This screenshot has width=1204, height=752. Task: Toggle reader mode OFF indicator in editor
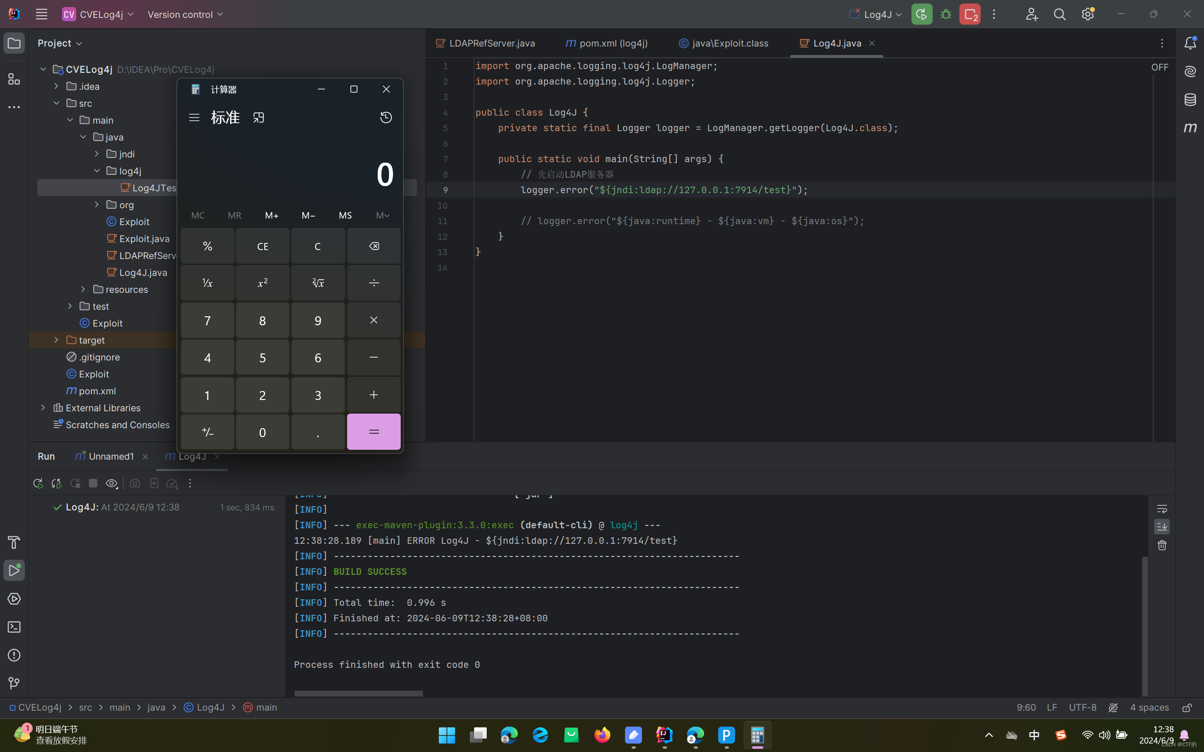tap(1160, 67)
